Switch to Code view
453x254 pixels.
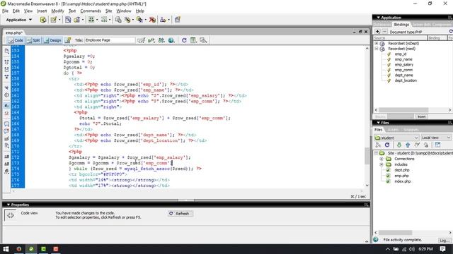(16, 40)
